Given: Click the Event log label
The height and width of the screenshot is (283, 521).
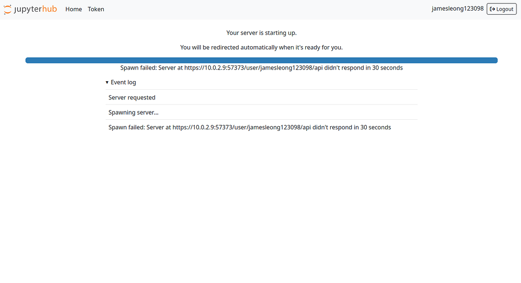Looking at the screenshot, I should pyautogui.click(x=123, y=82).
